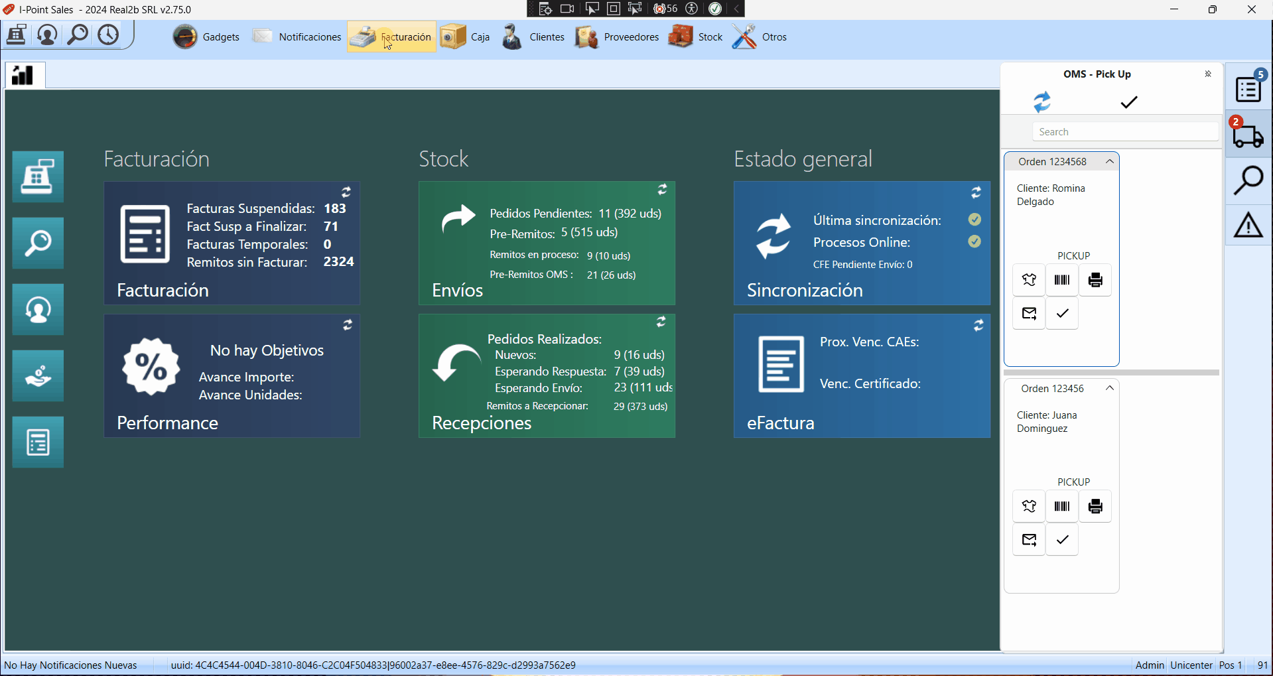Refresh the Envíos card
The image size is (1273, 676).
pos(662,190)
